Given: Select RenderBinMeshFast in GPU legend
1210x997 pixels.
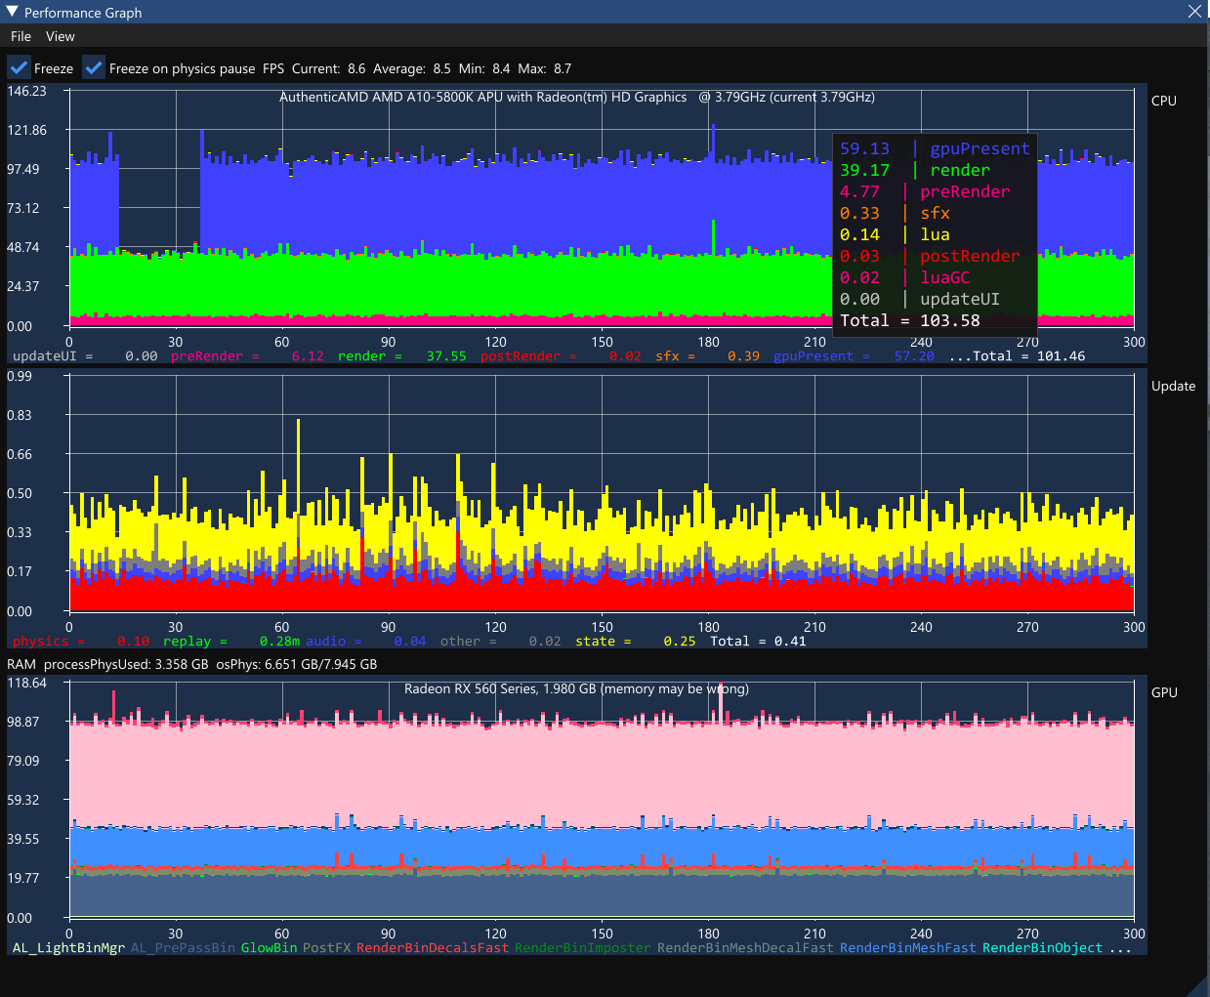Looking at the screenshot, I should 907,948.
